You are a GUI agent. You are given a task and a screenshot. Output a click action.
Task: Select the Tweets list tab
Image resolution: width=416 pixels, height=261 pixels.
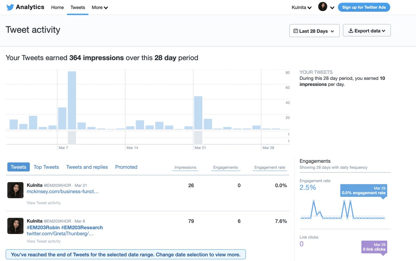click(18, 167)
